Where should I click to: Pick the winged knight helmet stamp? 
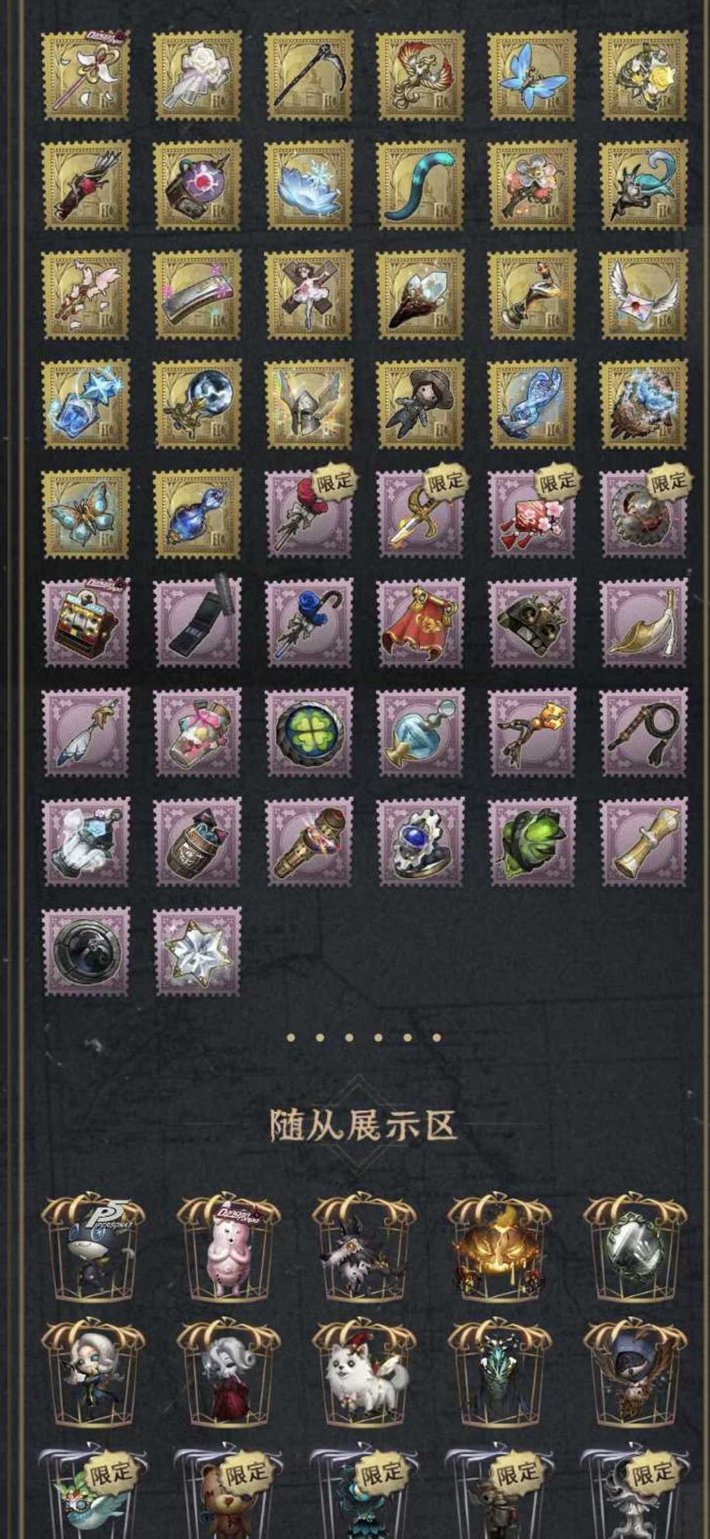[309, 404]
